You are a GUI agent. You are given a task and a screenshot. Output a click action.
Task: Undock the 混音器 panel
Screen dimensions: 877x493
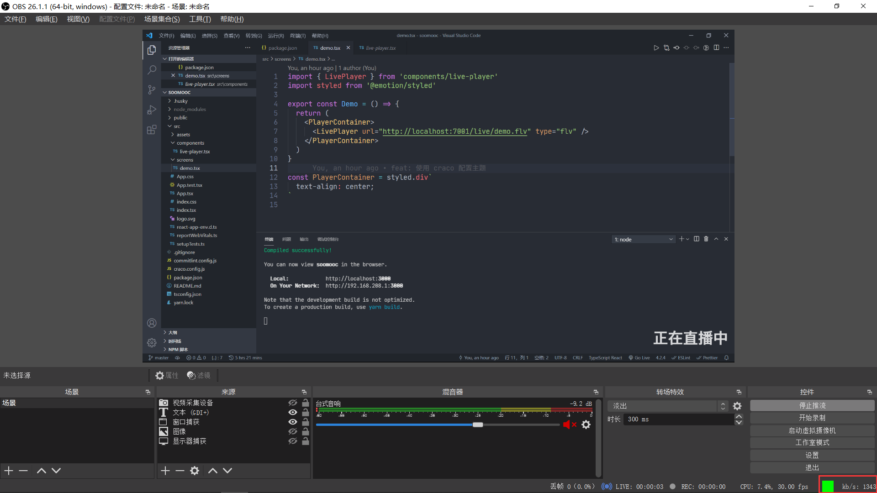(x=596, y=392)
